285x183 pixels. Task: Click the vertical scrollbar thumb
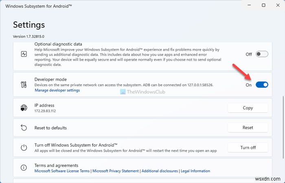click(x=283, y=126)
